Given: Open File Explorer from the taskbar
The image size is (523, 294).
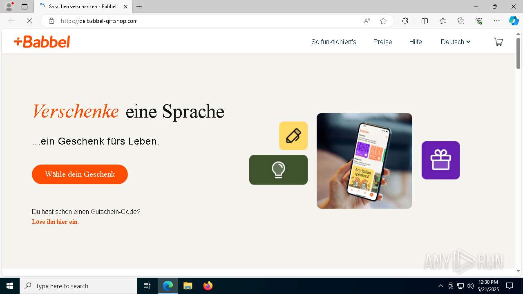Looking at the screenshot, I should (188, 286).
